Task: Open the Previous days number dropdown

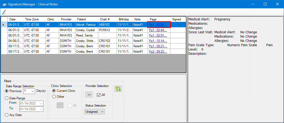Action: pos(33,91)
